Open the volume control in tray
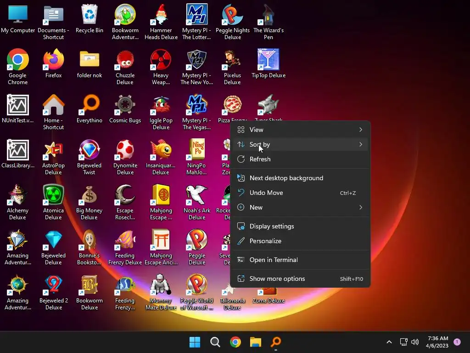This screenshot has width=470, height=353. tap(415, 342)
